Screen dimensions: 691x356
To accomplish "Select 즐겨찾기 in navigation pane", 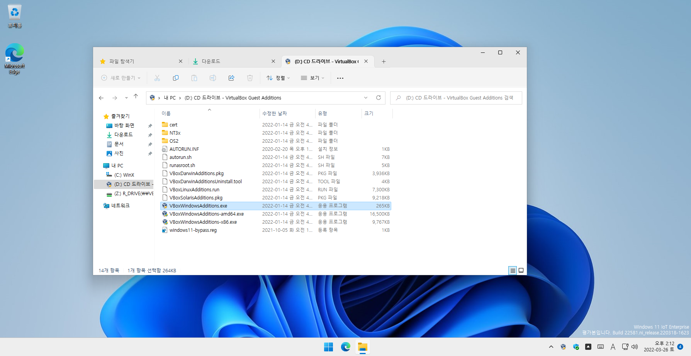I will [x=120, y=116].
